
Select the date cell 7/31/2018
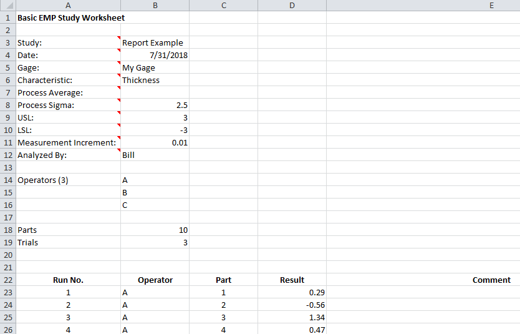(155, 55)
